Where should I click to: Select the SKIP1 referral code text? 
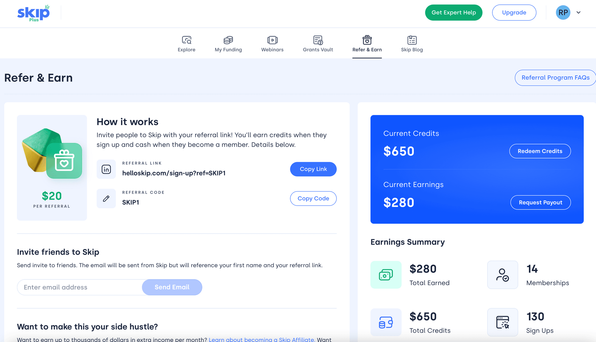[131, 202]
